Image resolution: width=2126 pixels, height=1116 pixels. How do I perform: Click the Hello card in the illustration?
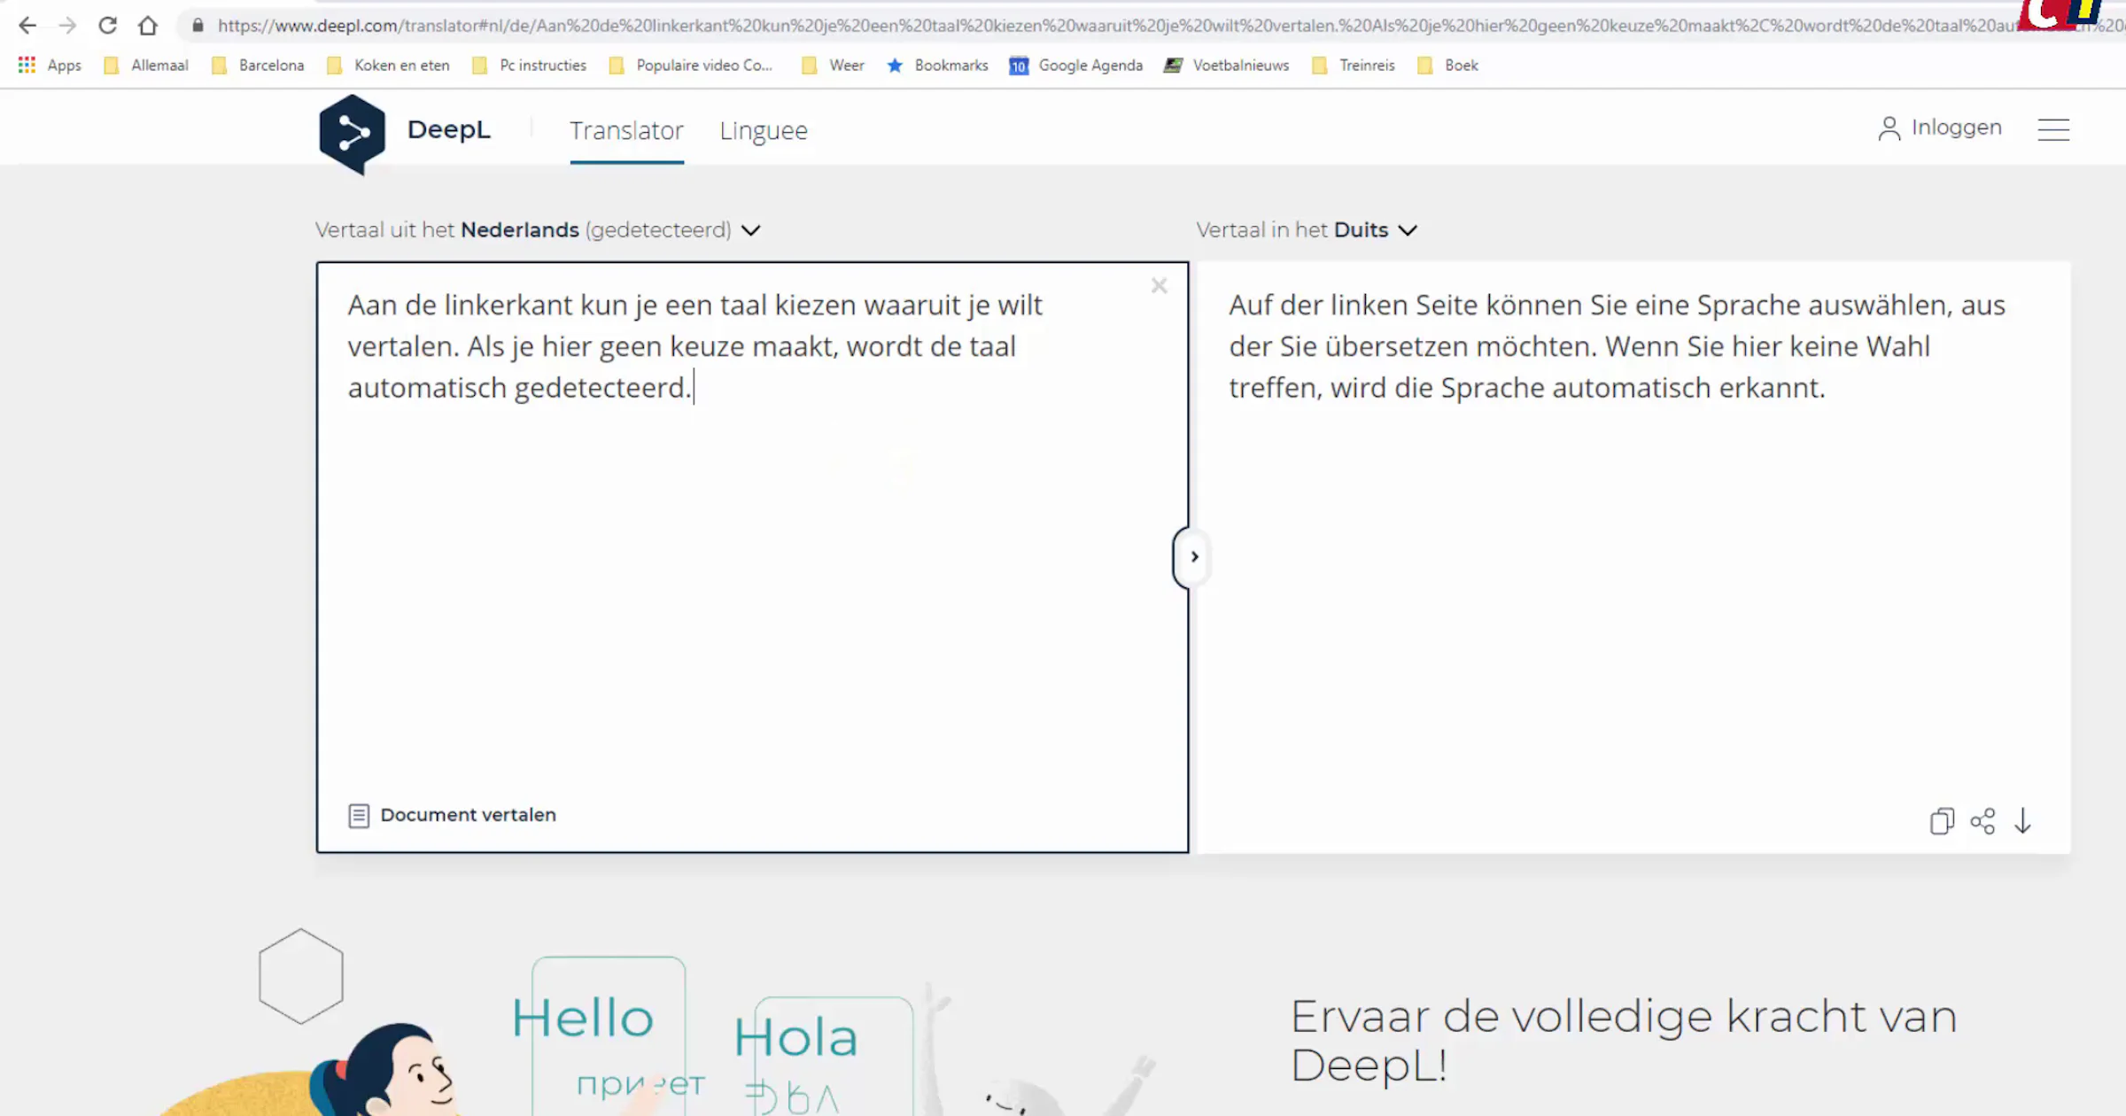(609, 1035)
